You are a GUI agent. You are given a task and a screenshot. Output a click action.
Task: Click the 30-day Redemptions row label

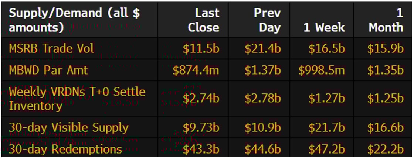pos(65,149)
